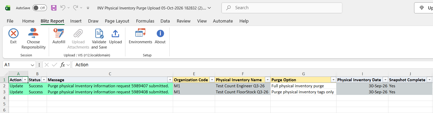Open Snapshot Complete filter dropdown
433x113 pixels.
(429, 80)
